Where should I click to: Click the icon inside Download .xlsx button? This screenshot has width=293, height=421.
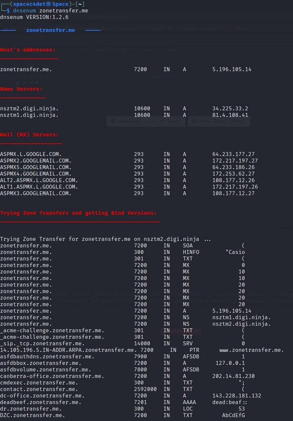click(113, 121)
